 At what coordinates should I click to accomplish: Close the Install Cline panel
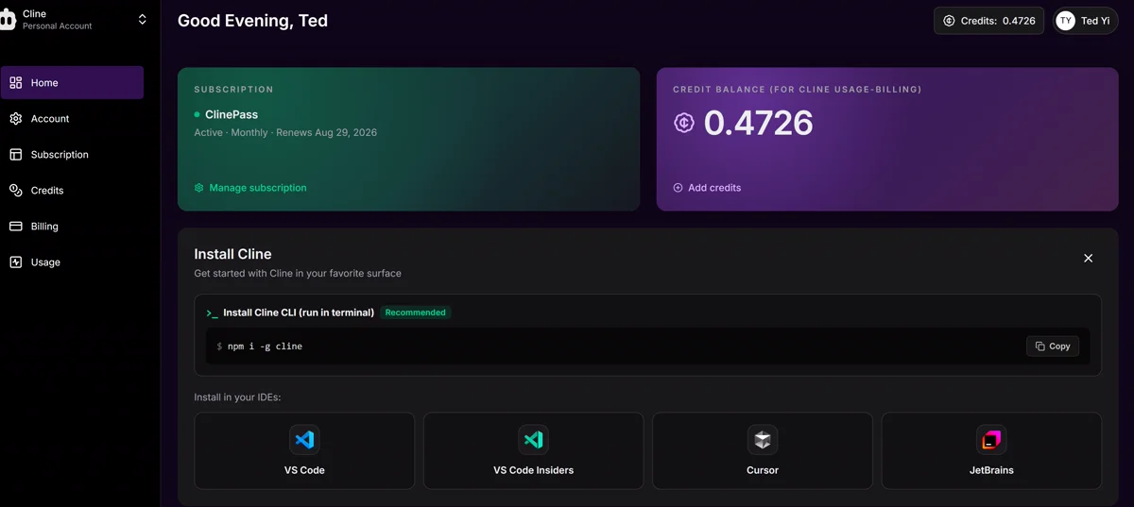[1088, 258]
